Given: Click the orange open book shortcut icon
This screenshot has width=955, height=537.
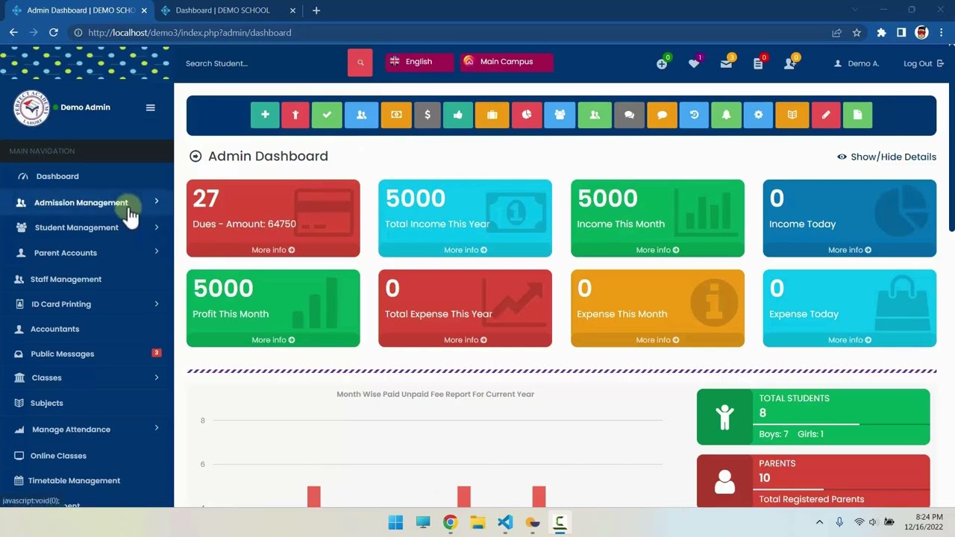Looking at the screenshot, I should point(792,115).
